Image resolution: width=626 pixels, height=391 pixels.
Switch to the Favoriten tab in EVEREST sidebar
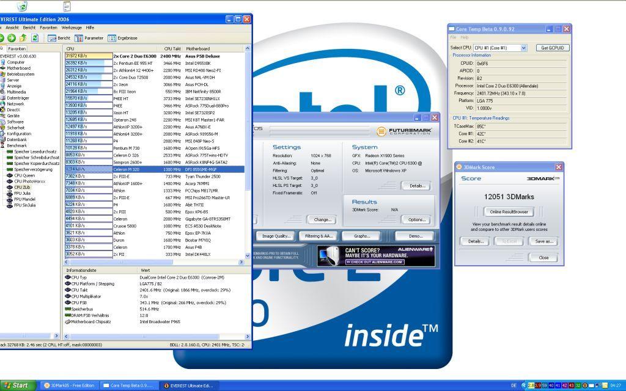[17, 49]
